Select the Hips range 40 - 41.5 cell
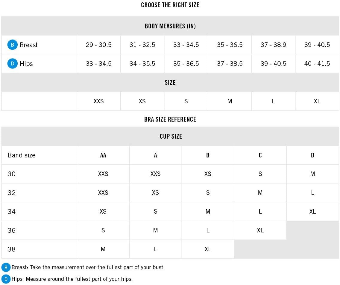 pos(317,64)
